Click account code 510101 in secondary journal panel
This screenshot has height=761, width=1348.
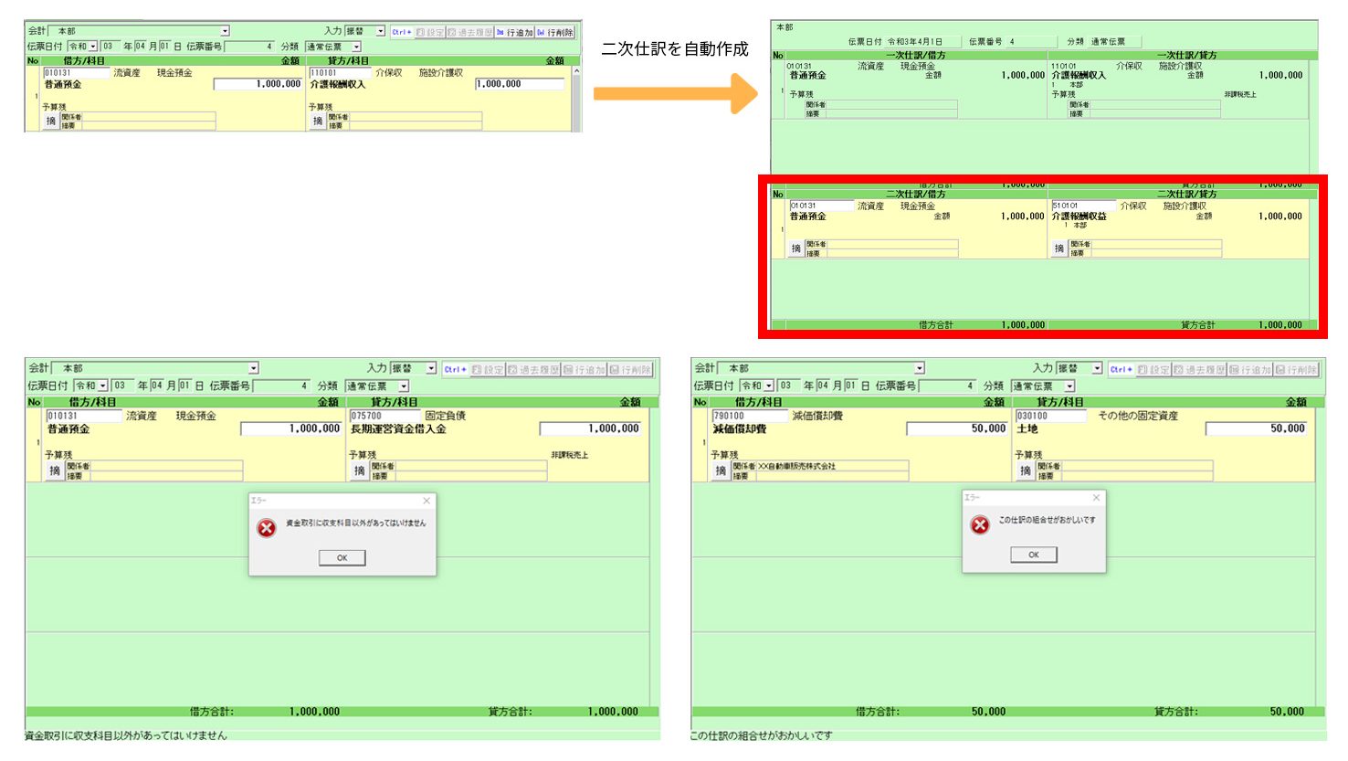[1083, 206]
